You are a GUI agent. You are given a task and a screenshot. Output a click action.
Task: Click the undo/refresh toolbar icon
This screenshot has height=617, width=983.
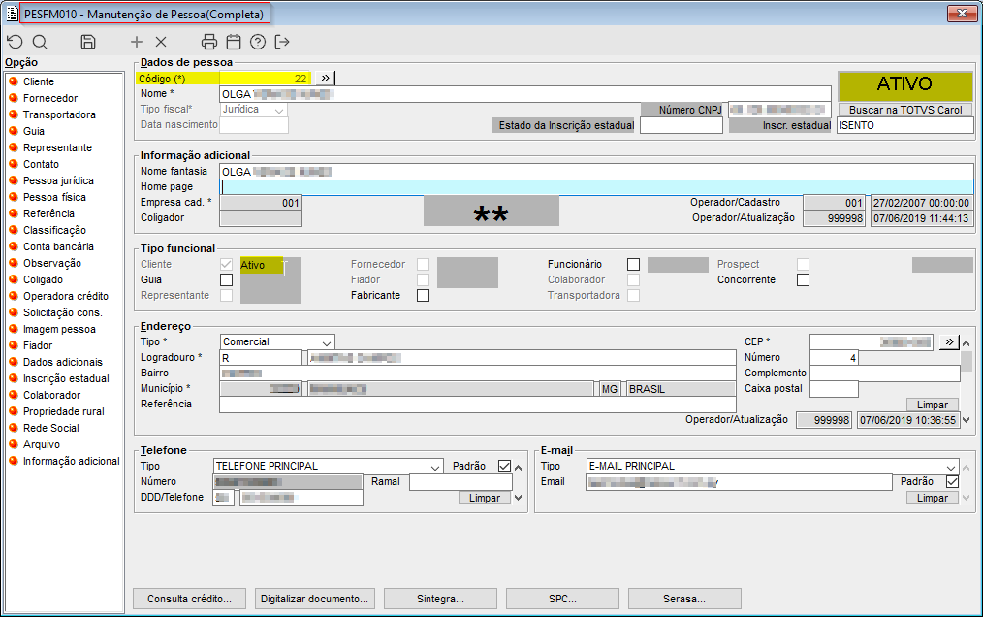pos(15,42)
